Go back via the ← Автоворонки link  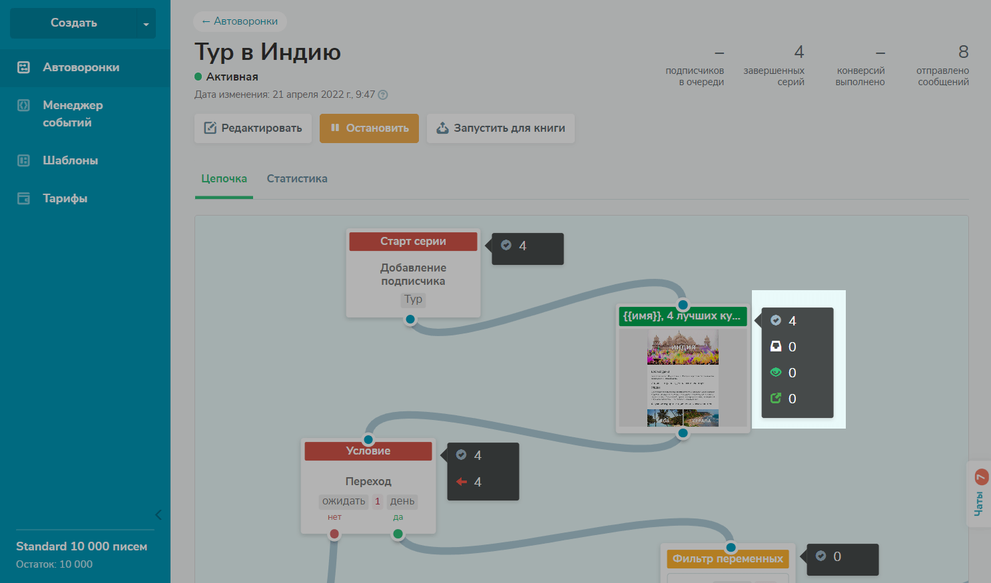(x=240, y=21)
